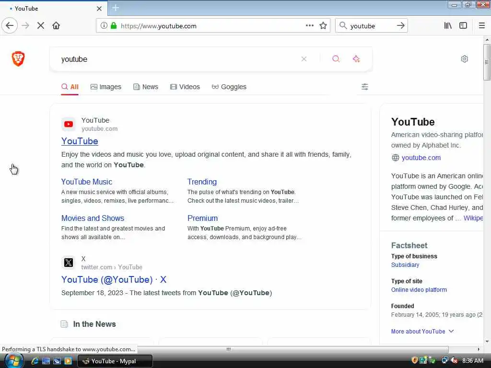Screen dimensions: 491x368
Task: Click Online video platform link
Action: click(x=419, y=290)
